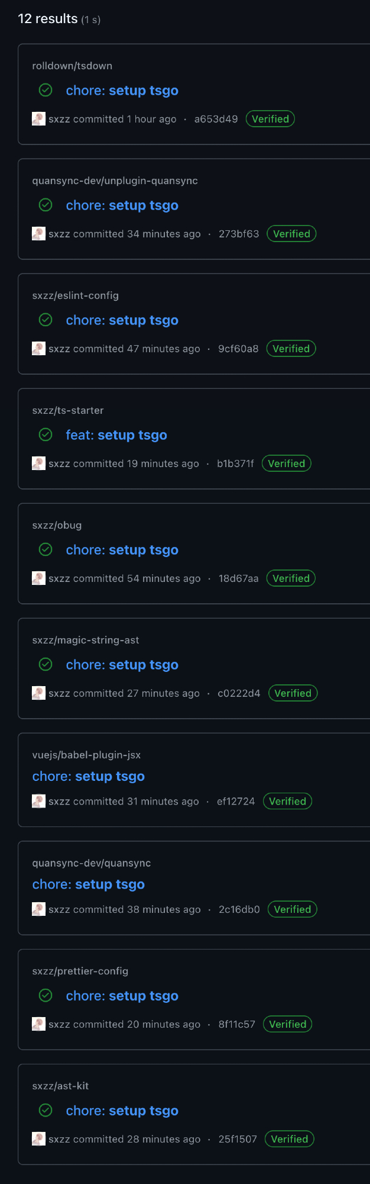Open 'feat: setup tsgo' commit in ts-starter

coord(116,435)
